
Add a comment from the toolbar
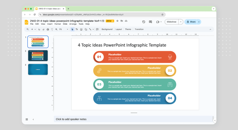click(x=97, y=29)
